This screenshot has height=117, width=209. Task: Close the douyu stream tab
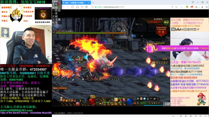pyautogui.click(x=89, y=3)
